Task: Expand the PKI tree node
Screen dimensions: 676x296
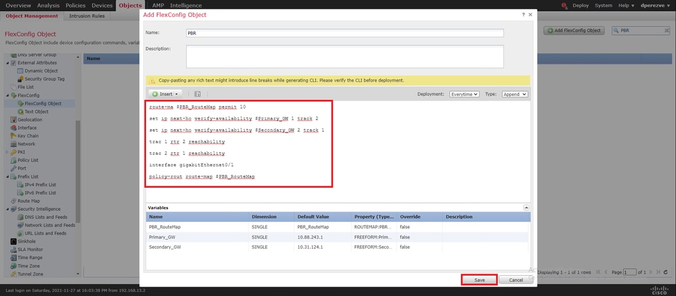Action: 7,152
